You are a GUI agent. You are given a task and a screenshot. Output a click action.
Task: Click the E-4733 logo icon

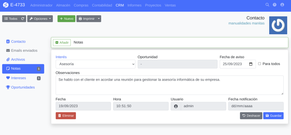coord(5,5)
